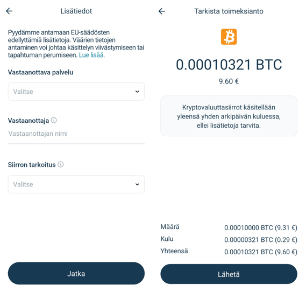Open the Lue lisää link

(92, 55)
